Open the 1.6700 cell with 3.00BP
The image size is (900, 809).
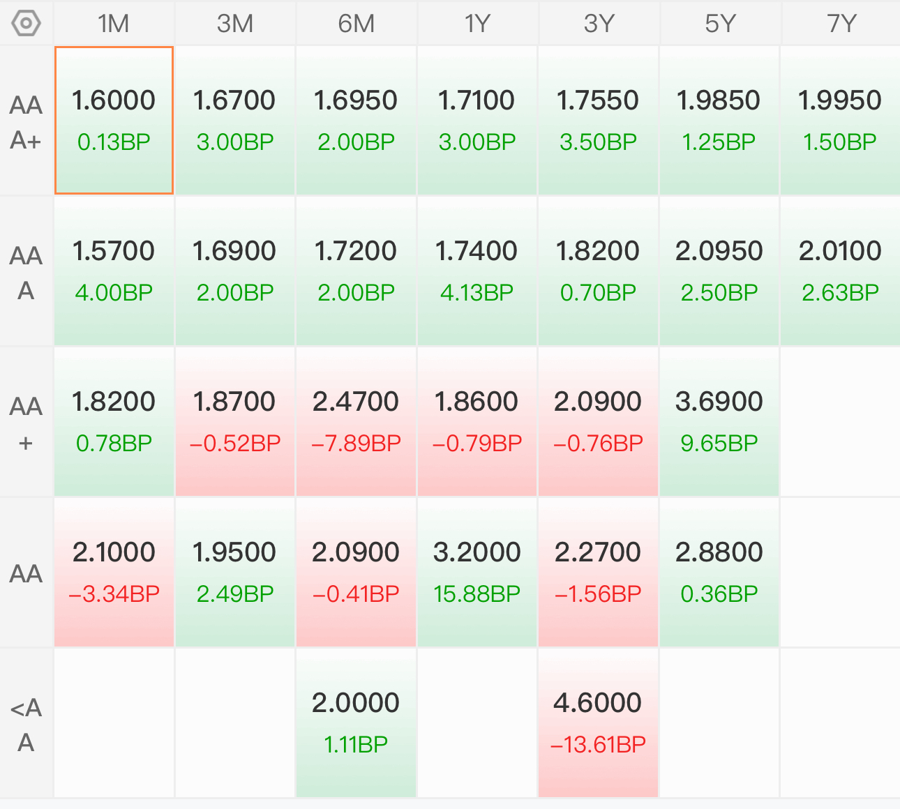tap(235, 120)
